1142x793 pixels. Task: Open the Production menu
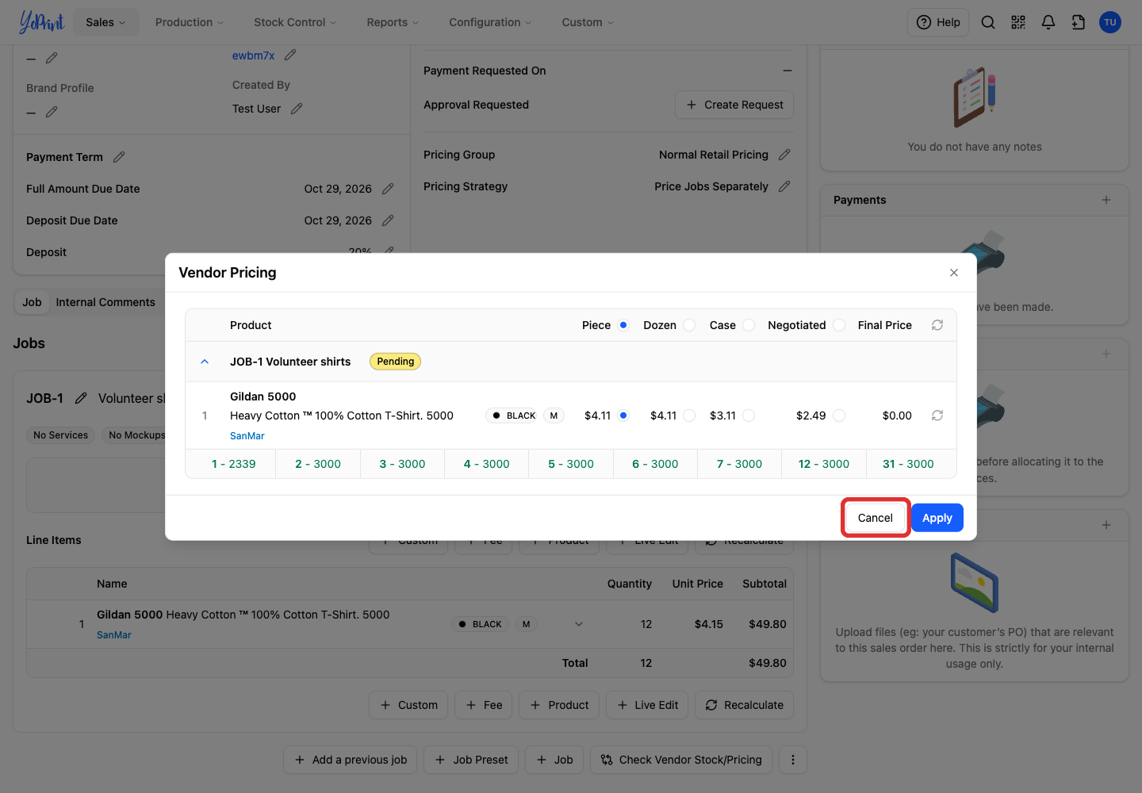[x=190, y=22]
